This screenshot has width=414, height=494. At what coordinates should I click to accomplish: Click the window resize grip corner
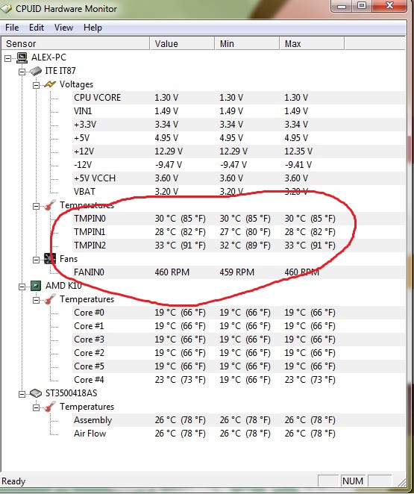coord(402,482)
